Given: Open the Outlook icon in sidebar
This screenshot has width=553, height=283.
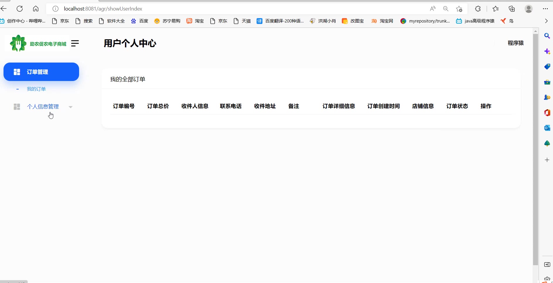Looking at the screenshot, I should [x=547, y=128].
